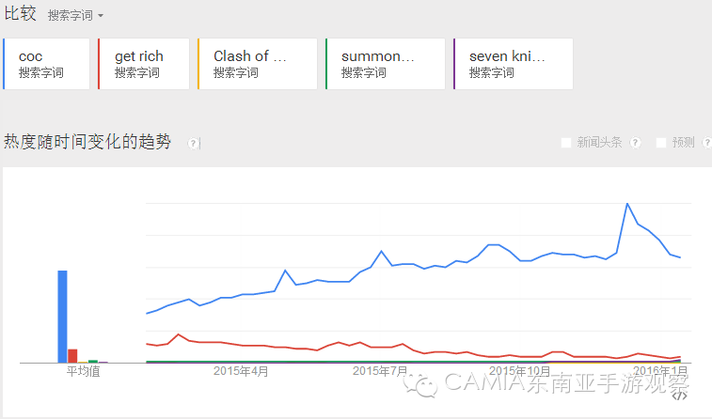Select the seven kni... search term card

pyautogui.click(x=514, y=64)
